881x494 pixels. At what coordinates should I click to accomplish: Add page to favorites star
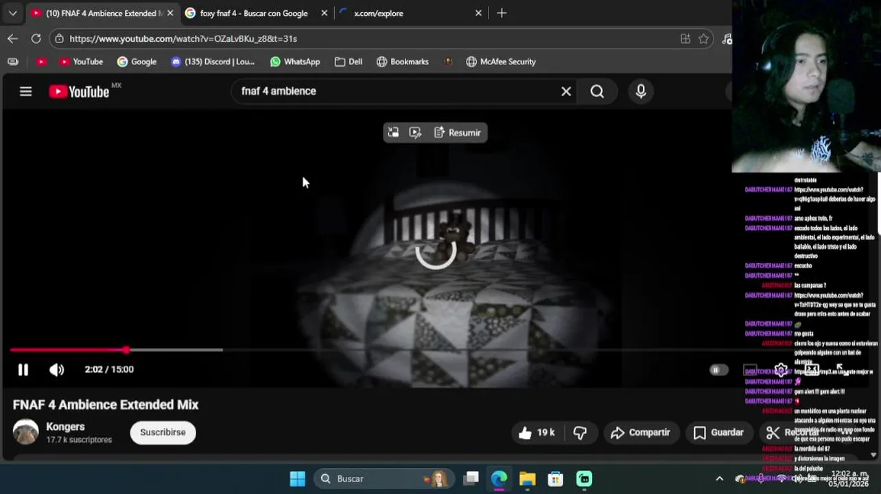click(703, 39)
